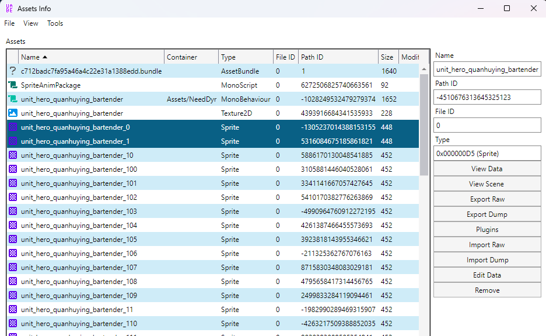The height and width of the screenshot is (336, 546).
Task: Click sprite icon of unit_hero_quanhuying_bartender_105
Action: (x=13, y=240)
